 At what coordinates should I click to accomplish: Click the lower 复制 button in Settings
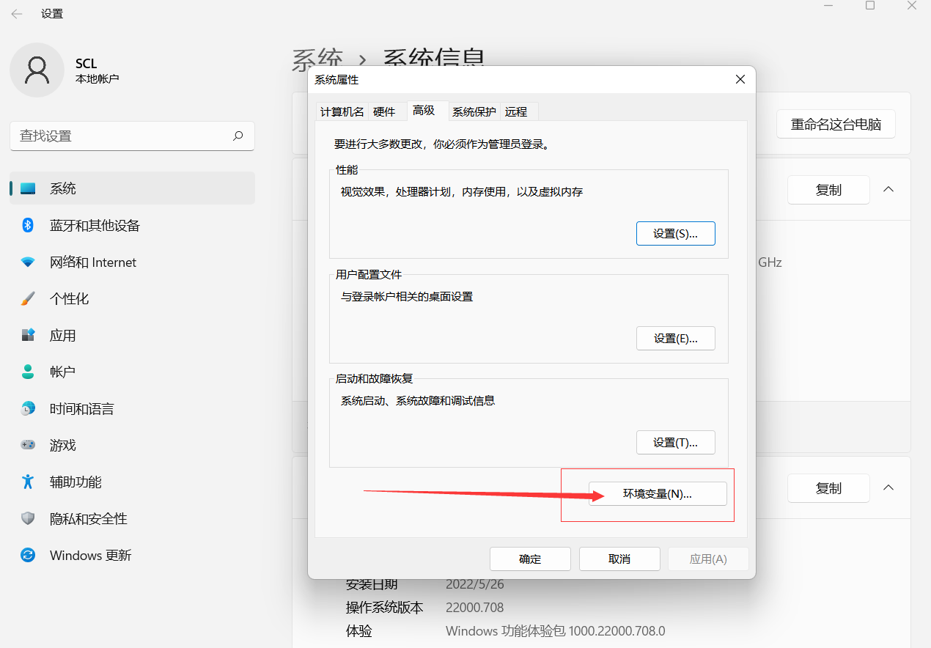828,488
